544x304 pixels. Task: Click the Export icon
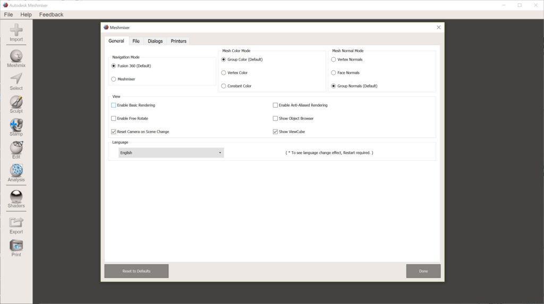[16, 225]
